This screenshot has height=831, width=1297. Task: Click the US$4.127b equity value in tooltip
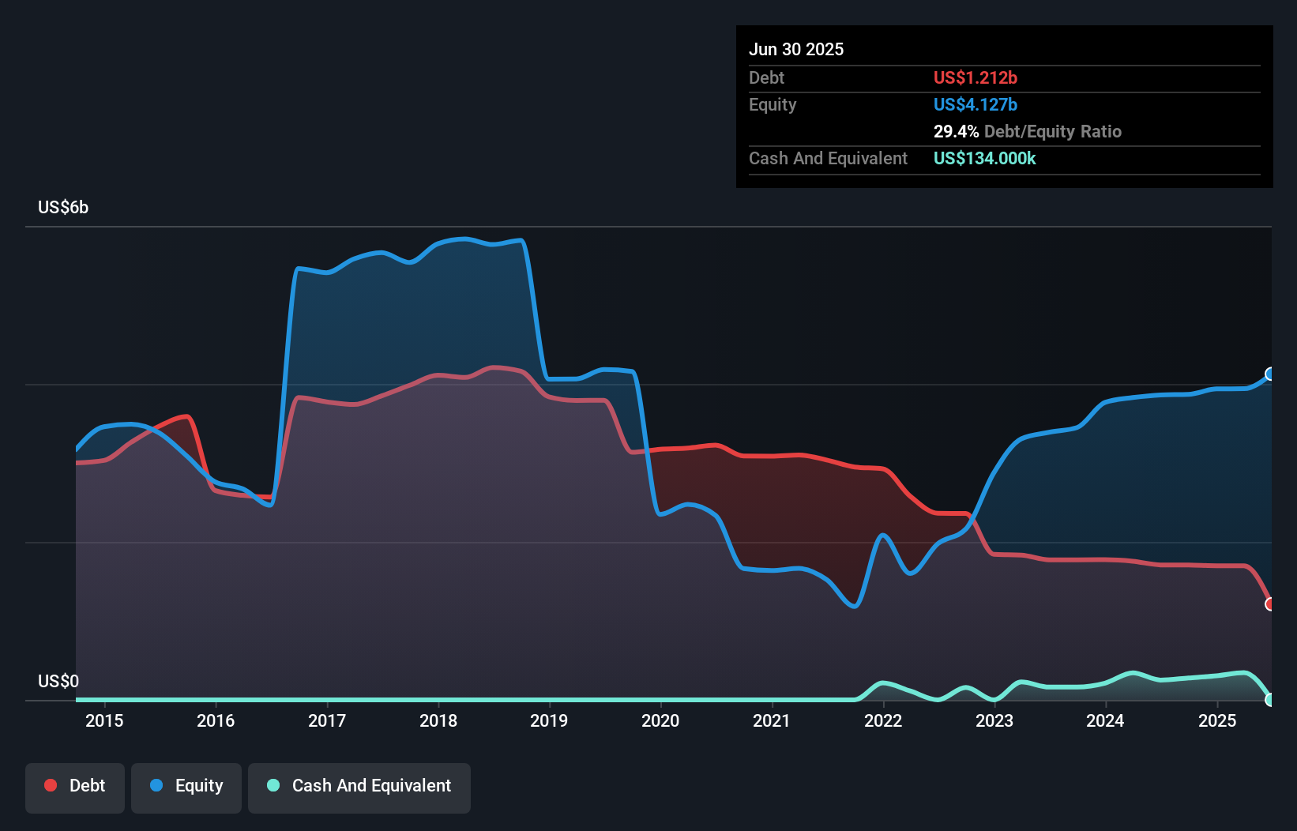(976, 105)
